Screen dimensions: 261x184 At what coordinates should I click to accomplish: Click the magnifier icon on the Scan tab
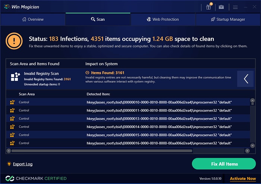tap(93, 19)
